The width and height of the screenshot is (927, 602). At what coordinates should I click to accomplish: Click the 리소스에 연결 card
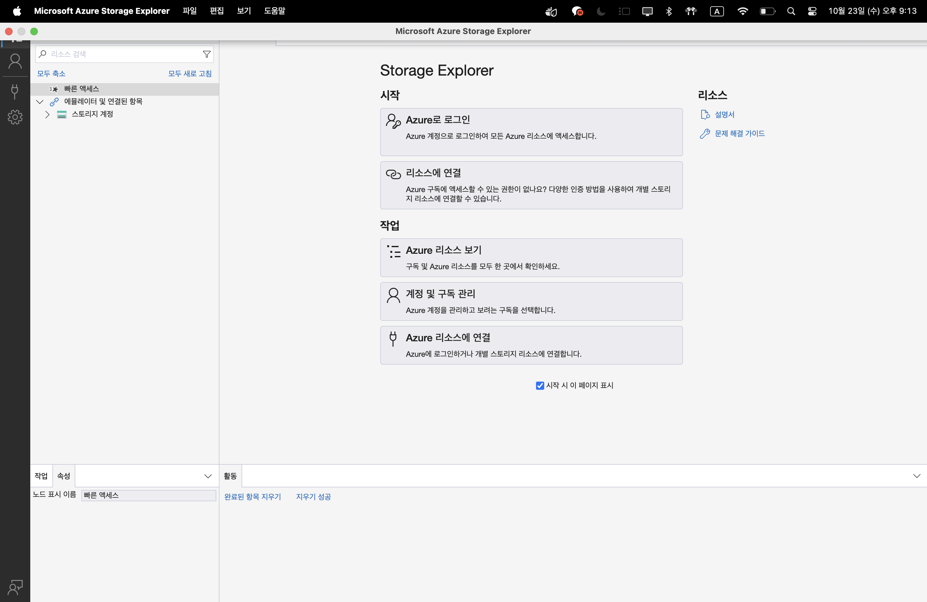(531, 185)
